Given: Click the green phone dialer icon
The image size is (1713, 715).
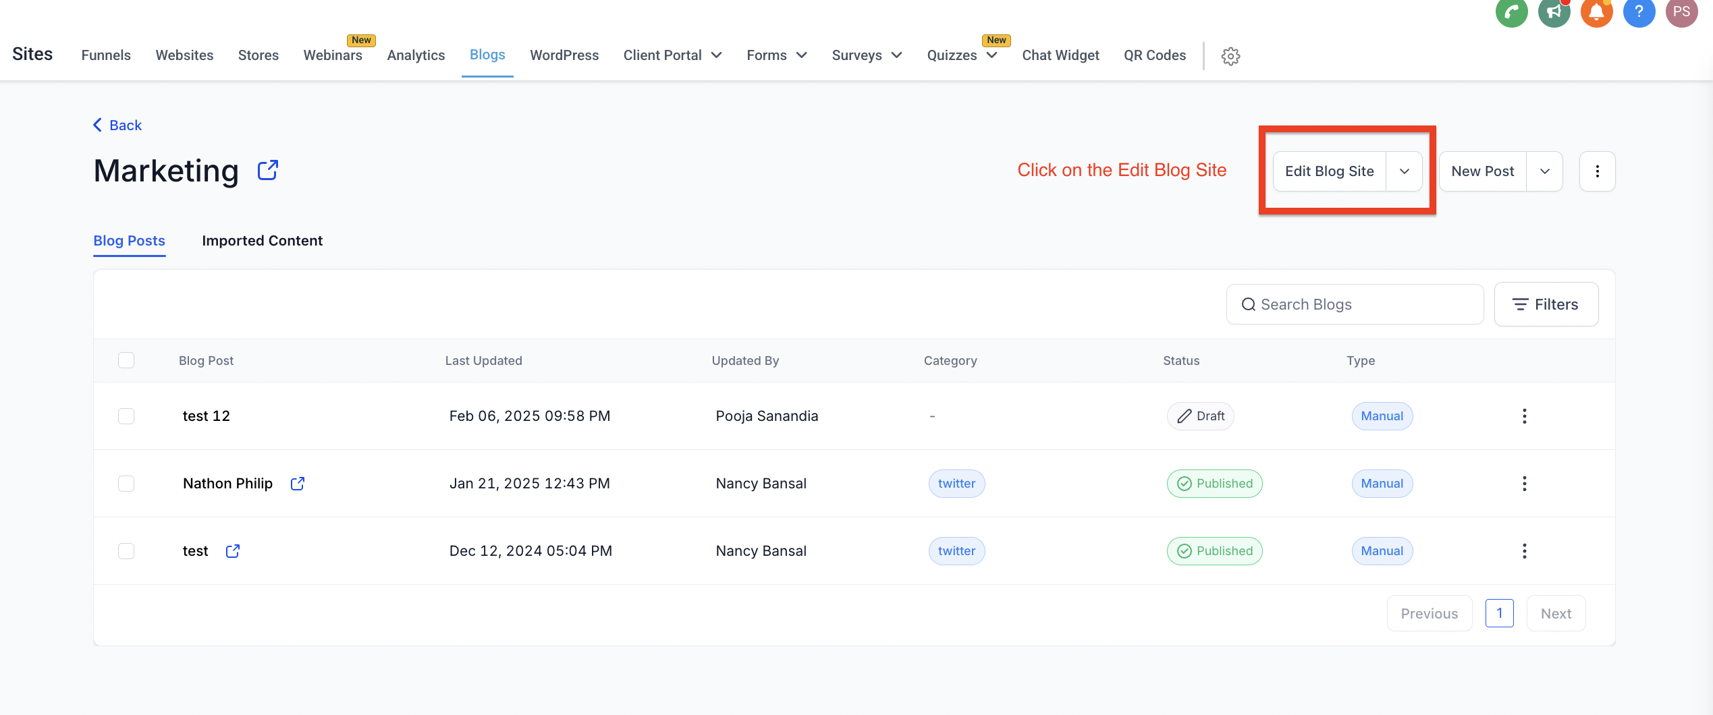Looking at the screenshot, I should [1511, 12].
